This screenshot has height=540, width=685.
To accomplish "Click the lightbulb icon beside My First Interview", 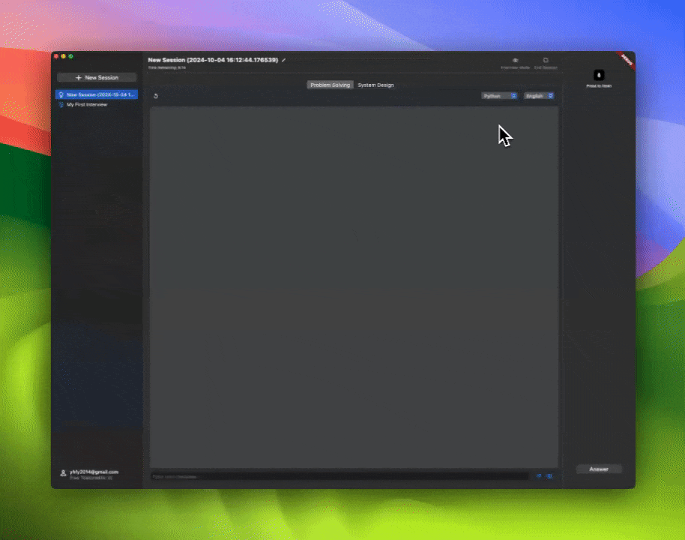I will point(62,105).
